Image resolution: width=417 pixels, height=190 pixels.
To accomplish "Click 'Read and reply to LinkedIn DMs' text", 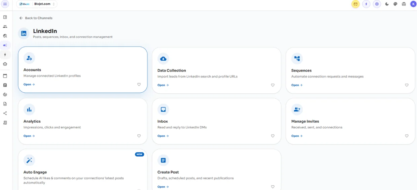I will 182,127.
